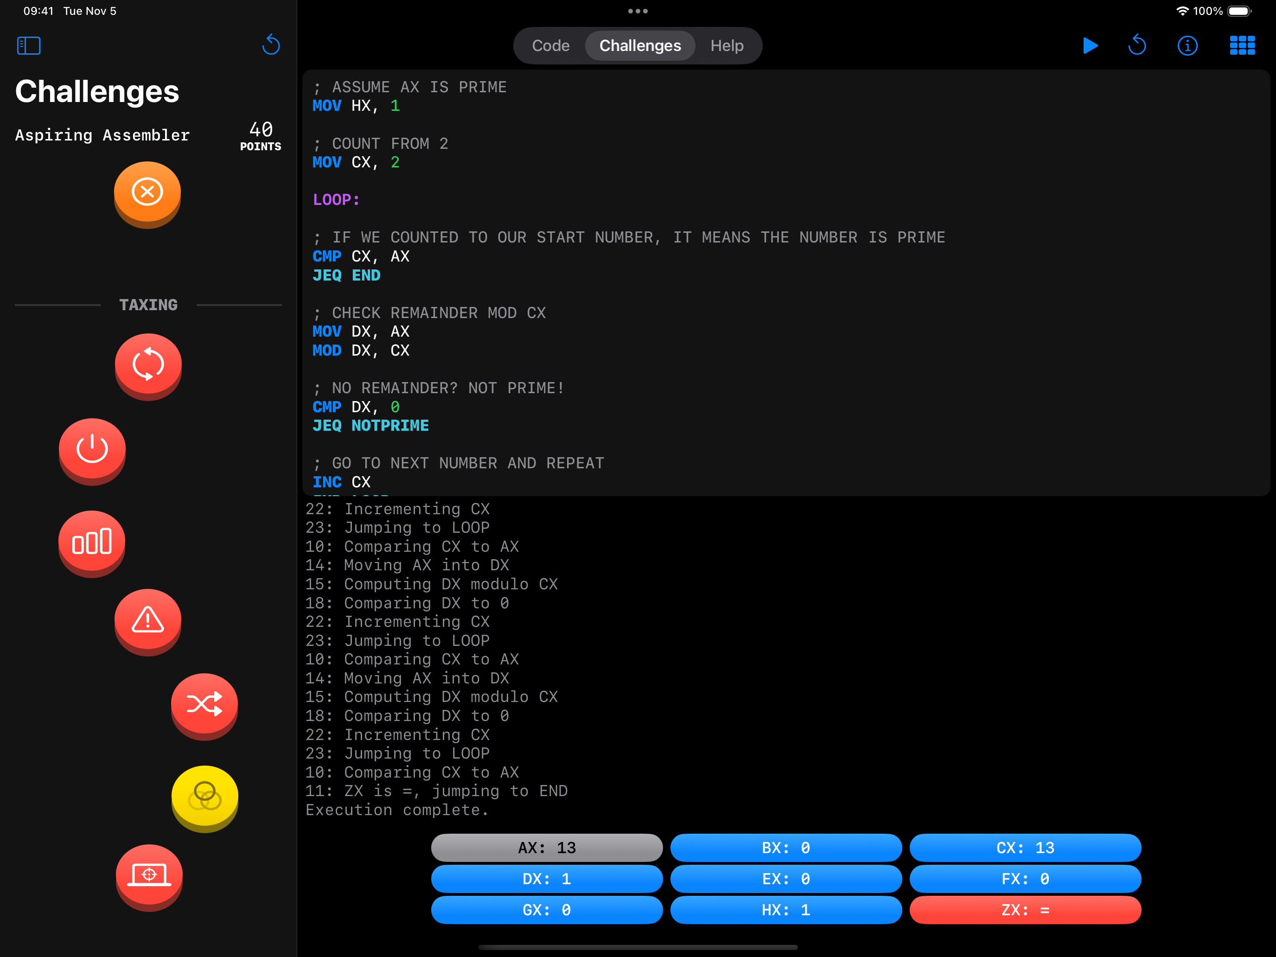
Task: Run the program with the play button
Action: (x=1090, y=45)
